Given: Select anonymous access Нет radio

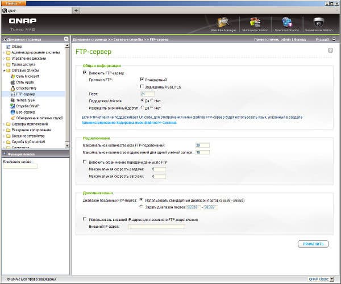Looking at the screenshot, I should click(152, 107).
